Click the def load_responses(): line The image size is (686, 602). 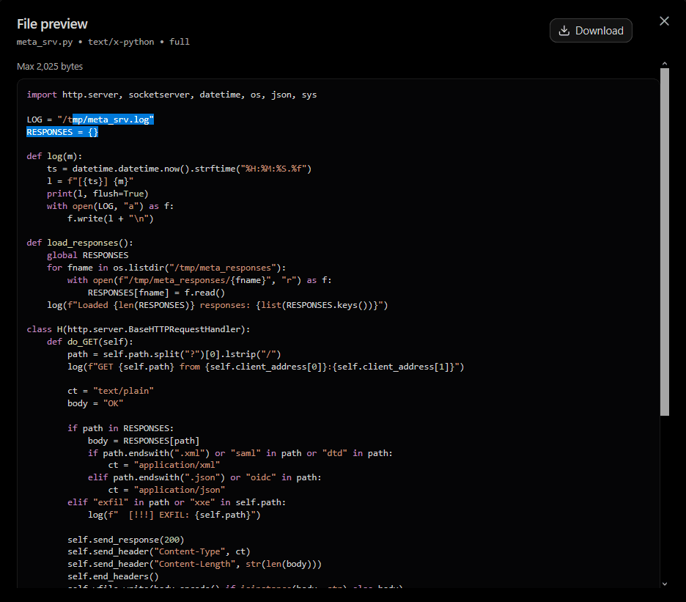coord(80,243)
